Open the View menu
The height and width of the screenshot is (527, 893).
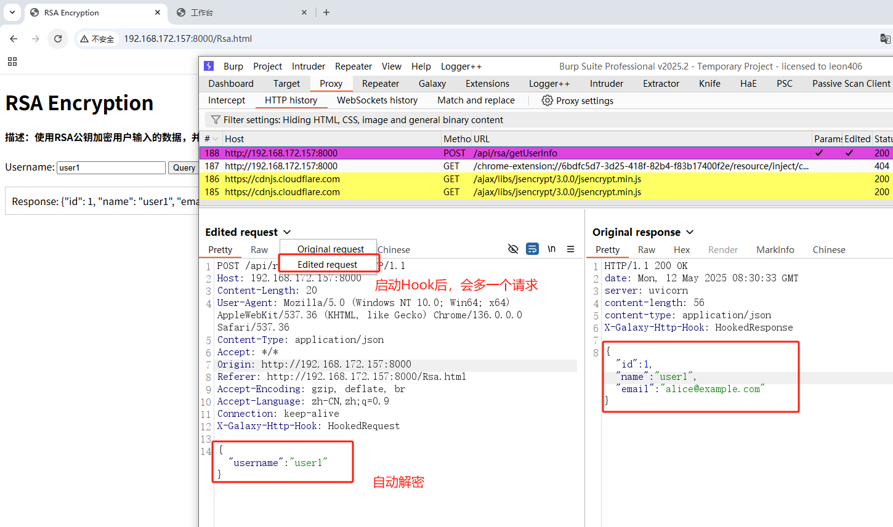(392, 66)
